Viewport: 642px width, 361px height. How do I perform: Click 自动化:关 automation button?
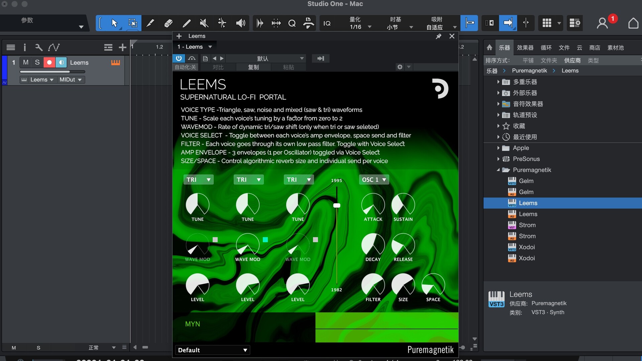point(185,67)
